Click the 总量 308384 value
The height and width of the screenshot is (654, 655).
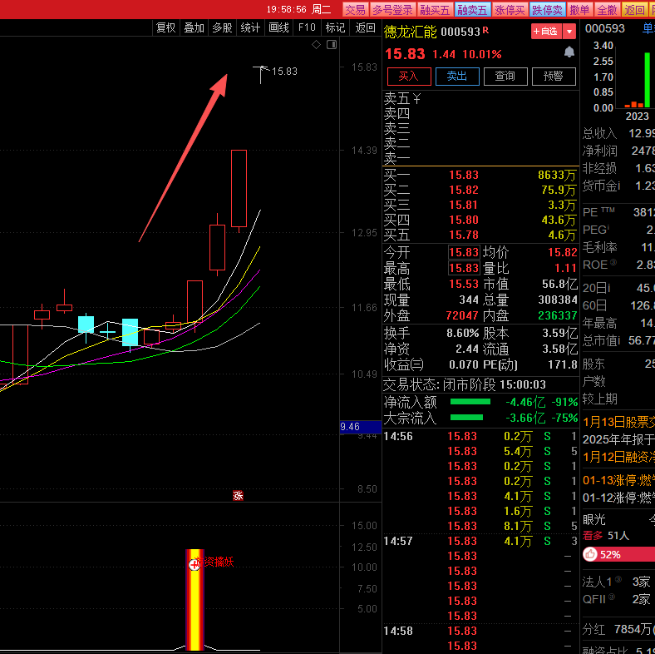[x=558, y=300]
